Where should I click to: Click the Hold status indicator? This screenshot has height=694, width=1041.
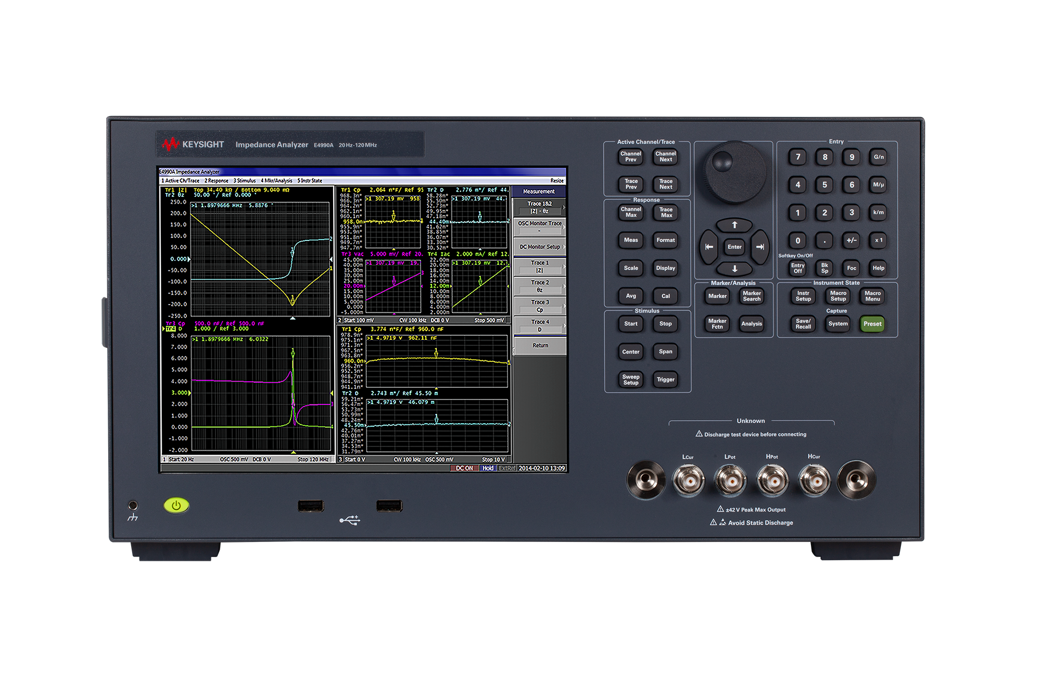[x=488, y=468]
